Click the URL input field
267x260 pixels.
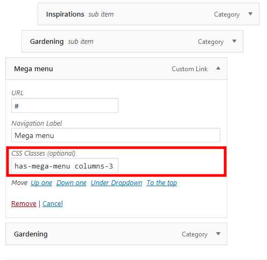(x=65, y=105)
